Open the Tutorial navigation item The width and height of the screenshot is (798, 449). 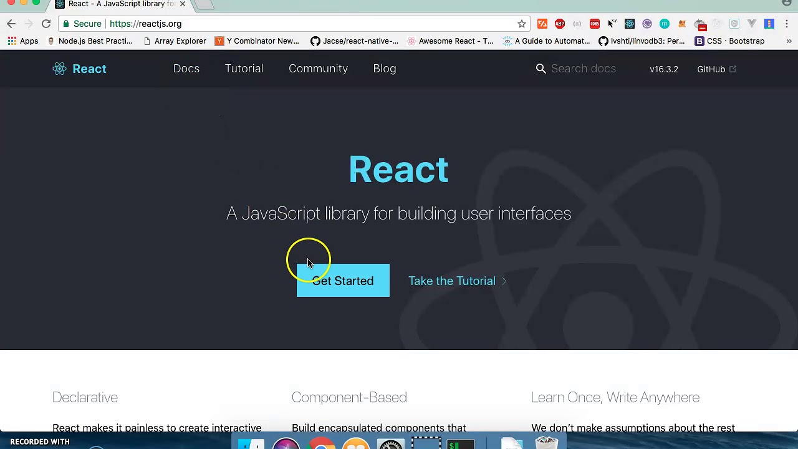coord(244,69)
